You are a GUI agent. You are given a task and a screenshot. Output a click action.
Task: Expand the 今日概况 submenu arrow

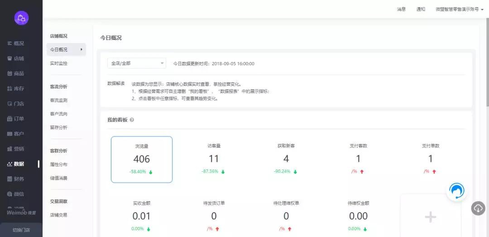click(x=81, y=49)
